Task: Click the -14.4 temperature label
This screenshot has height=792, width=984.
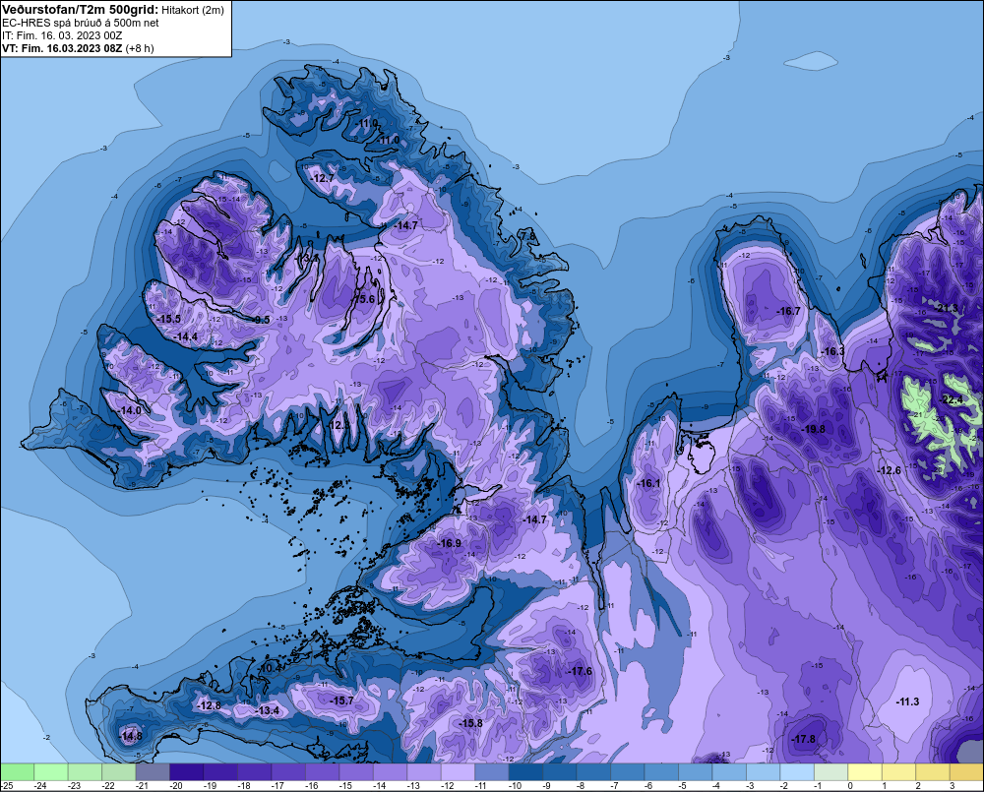Action: 185,337
